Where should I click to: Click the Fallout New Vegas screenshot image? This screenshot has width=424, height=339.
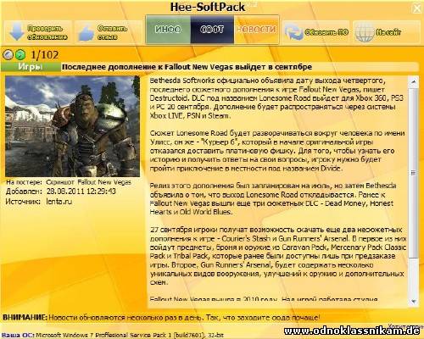[x=72, y=126]
